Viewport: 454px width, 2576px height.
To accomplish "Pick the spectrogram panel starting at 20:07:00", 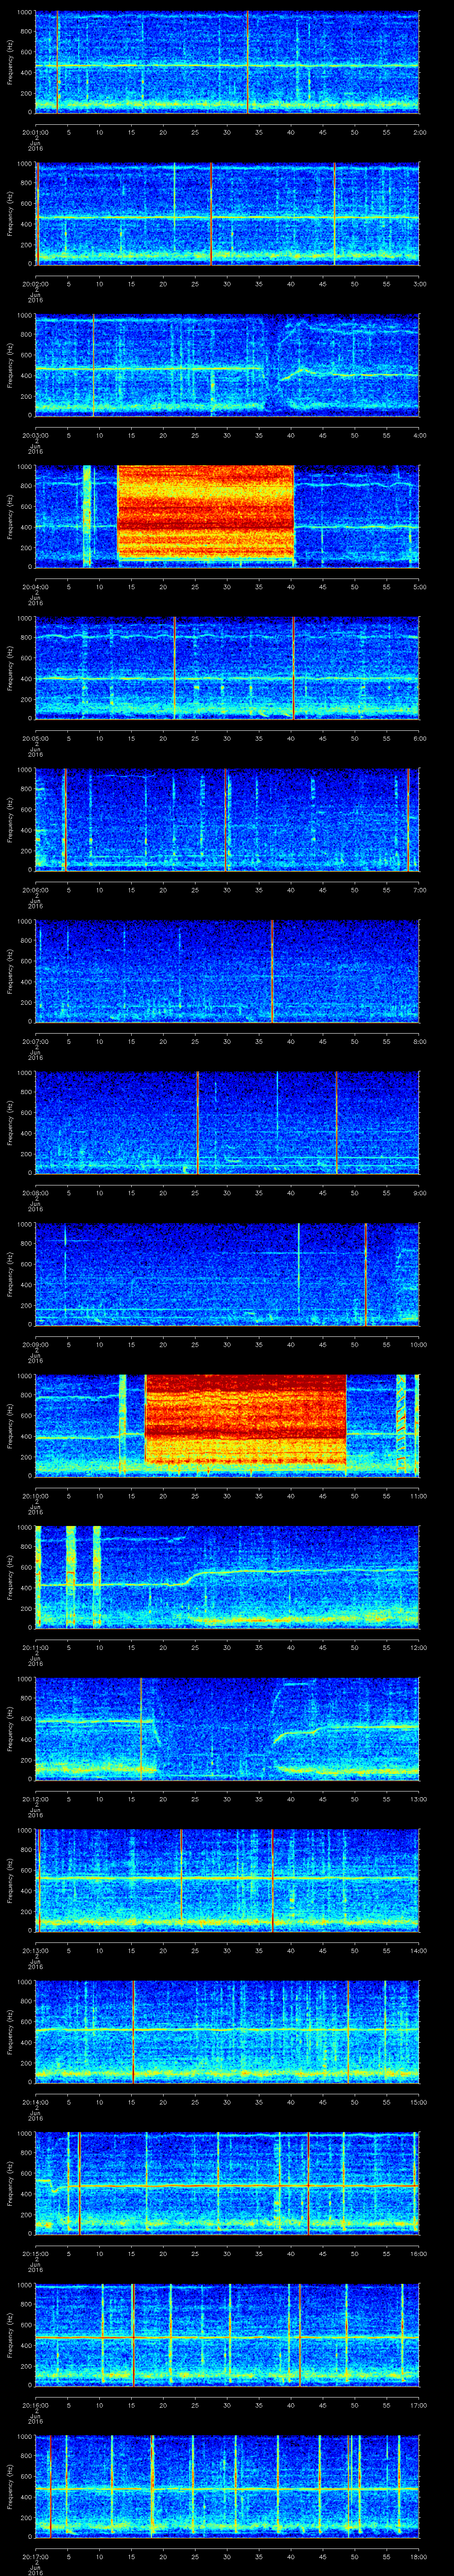I will coord(227,971).
